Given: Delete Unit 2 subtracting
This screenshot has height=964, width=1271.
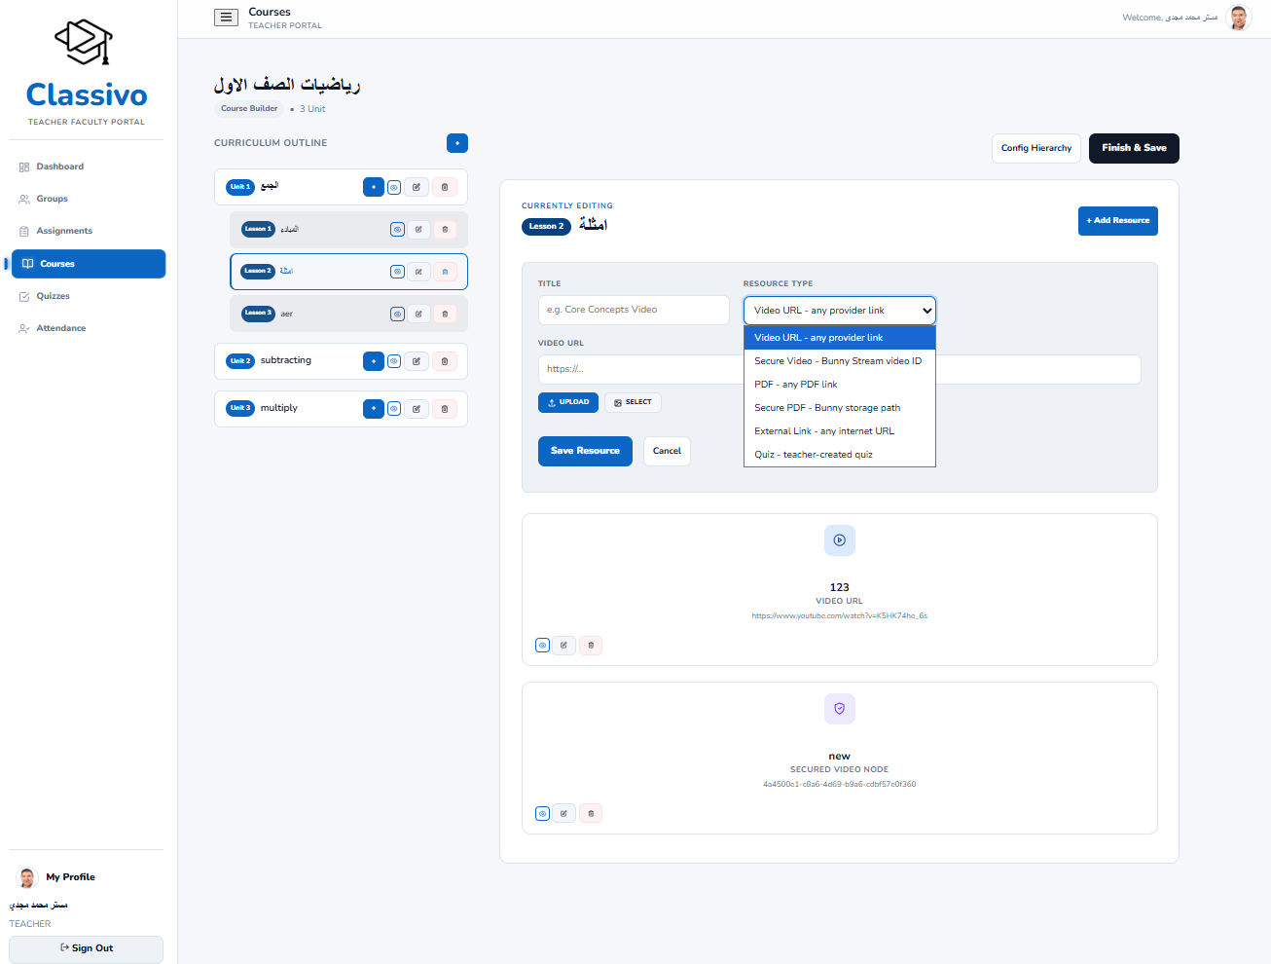Looking at the screenshot, I should coord(445,361).
